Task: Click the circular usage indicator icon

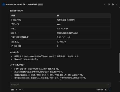Action: tap(109, 90)
